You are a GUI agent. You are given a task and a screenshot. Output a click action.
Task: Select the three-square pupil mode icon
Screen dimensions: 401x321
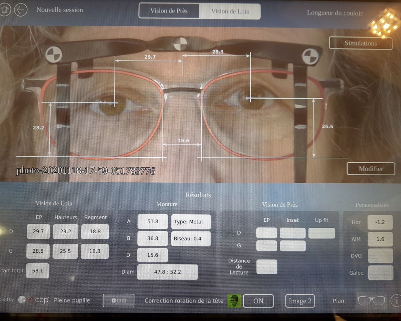118,300
